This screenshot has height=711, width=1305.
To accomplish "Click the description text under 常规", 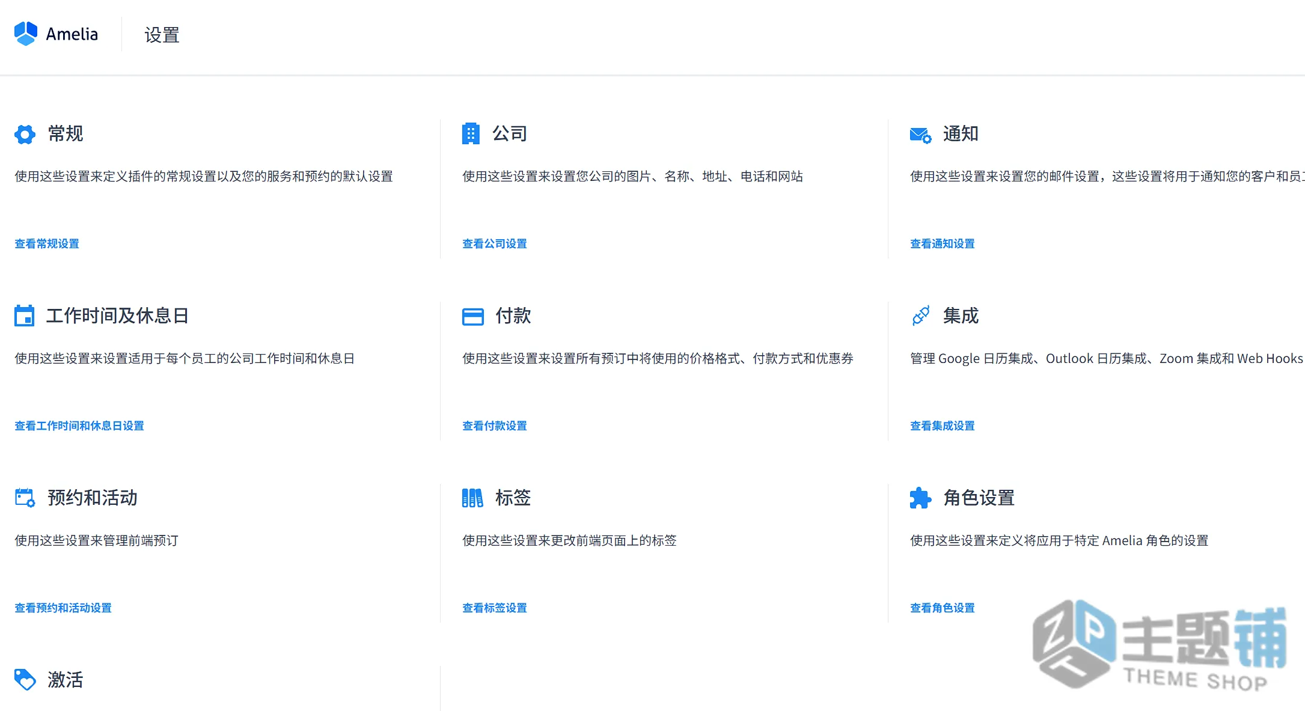I will (x=204, y=176).
